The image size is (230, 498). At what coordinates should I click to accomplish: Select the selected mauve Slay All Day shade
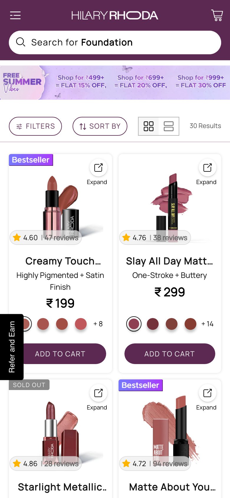(134, 324)
